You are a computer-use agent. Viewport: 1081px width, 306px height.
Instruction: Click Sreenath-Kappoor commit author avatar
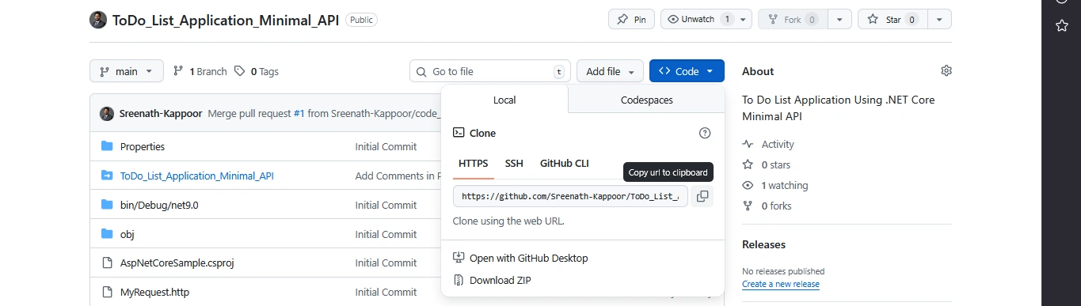point(107,114)
